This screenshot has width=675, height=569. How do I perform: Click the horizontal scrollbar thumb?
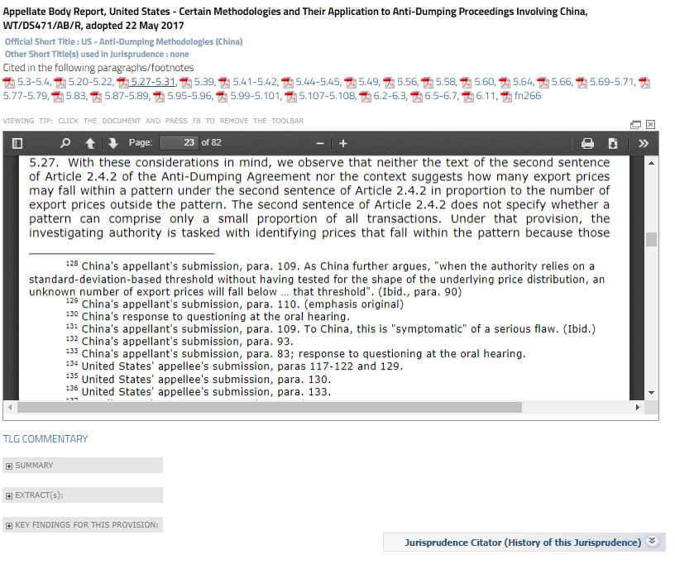coord(270,407)
